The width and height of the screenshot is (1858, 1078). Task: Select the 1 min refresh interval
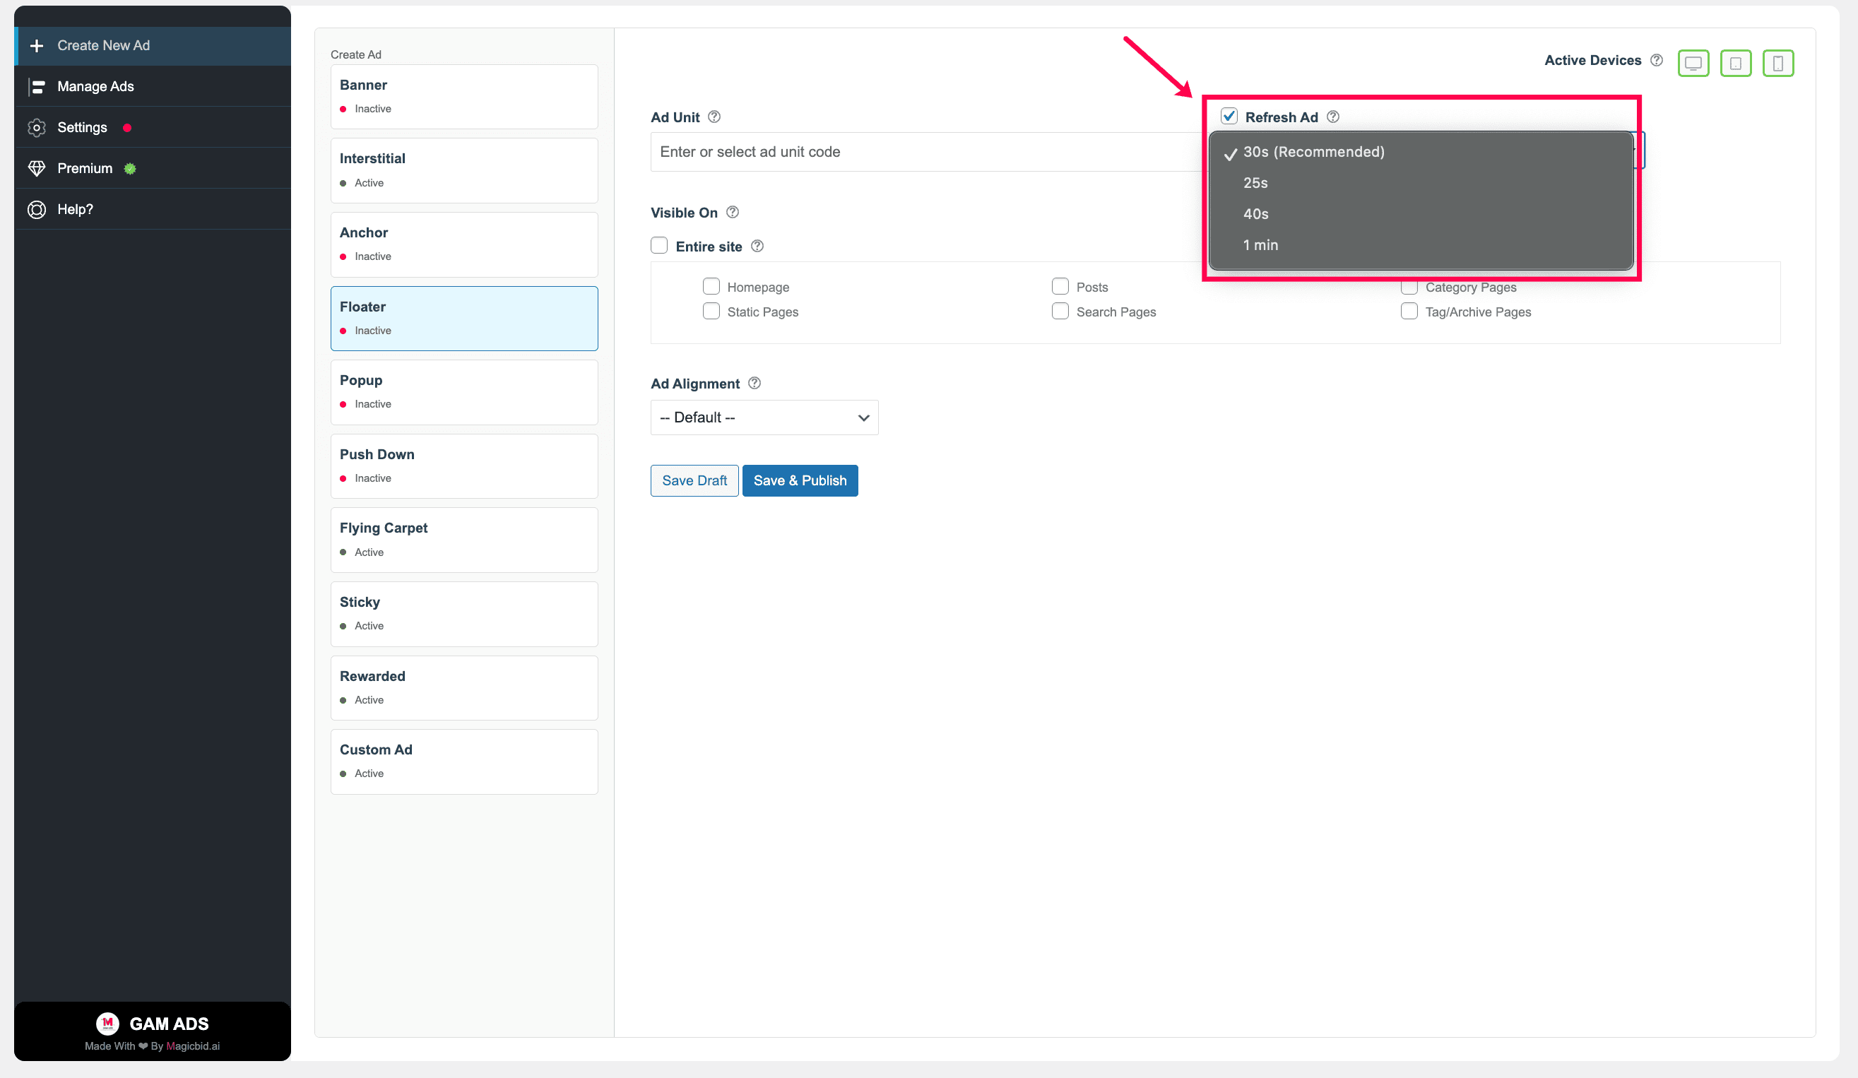point(1420,245)
